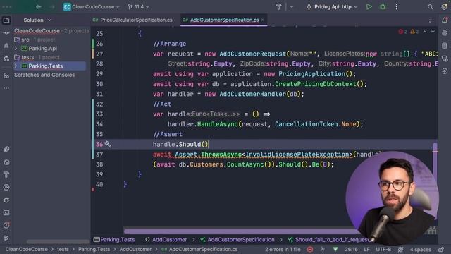Click caret position 36:16 in status bar
The image size is (451, 254).
point(351,249)
